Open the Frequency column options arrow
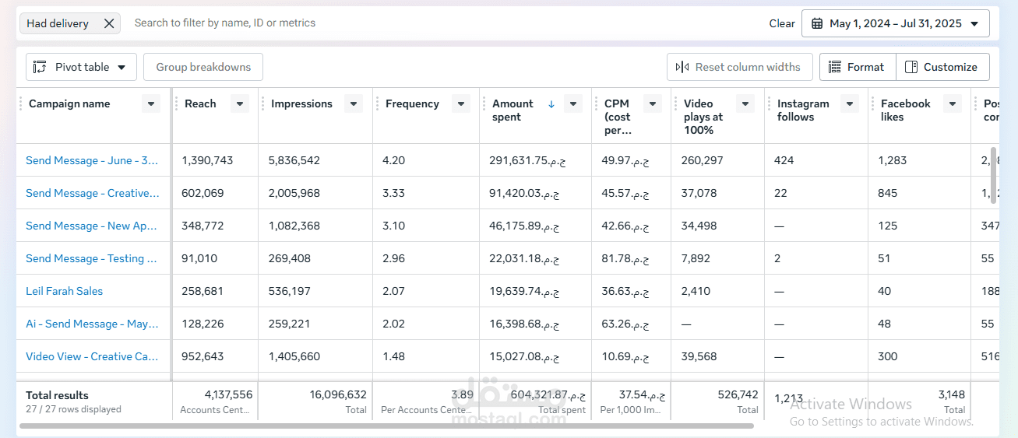This screenshot has width=1018, height=438. (x=461, y=103)
